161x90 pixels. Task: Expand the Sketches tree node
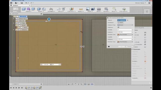coord(14,30)
